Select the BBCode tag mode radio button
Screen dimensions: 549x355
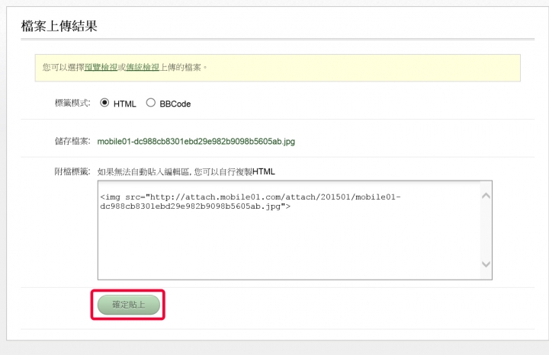pyautogui.click(x=150, y=103)
